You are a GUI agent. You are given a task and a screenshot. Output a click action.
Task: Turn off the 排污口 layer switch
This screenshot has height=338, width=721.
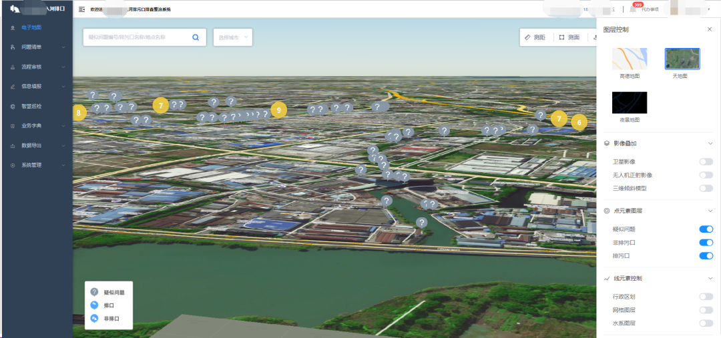pos(706,256)
